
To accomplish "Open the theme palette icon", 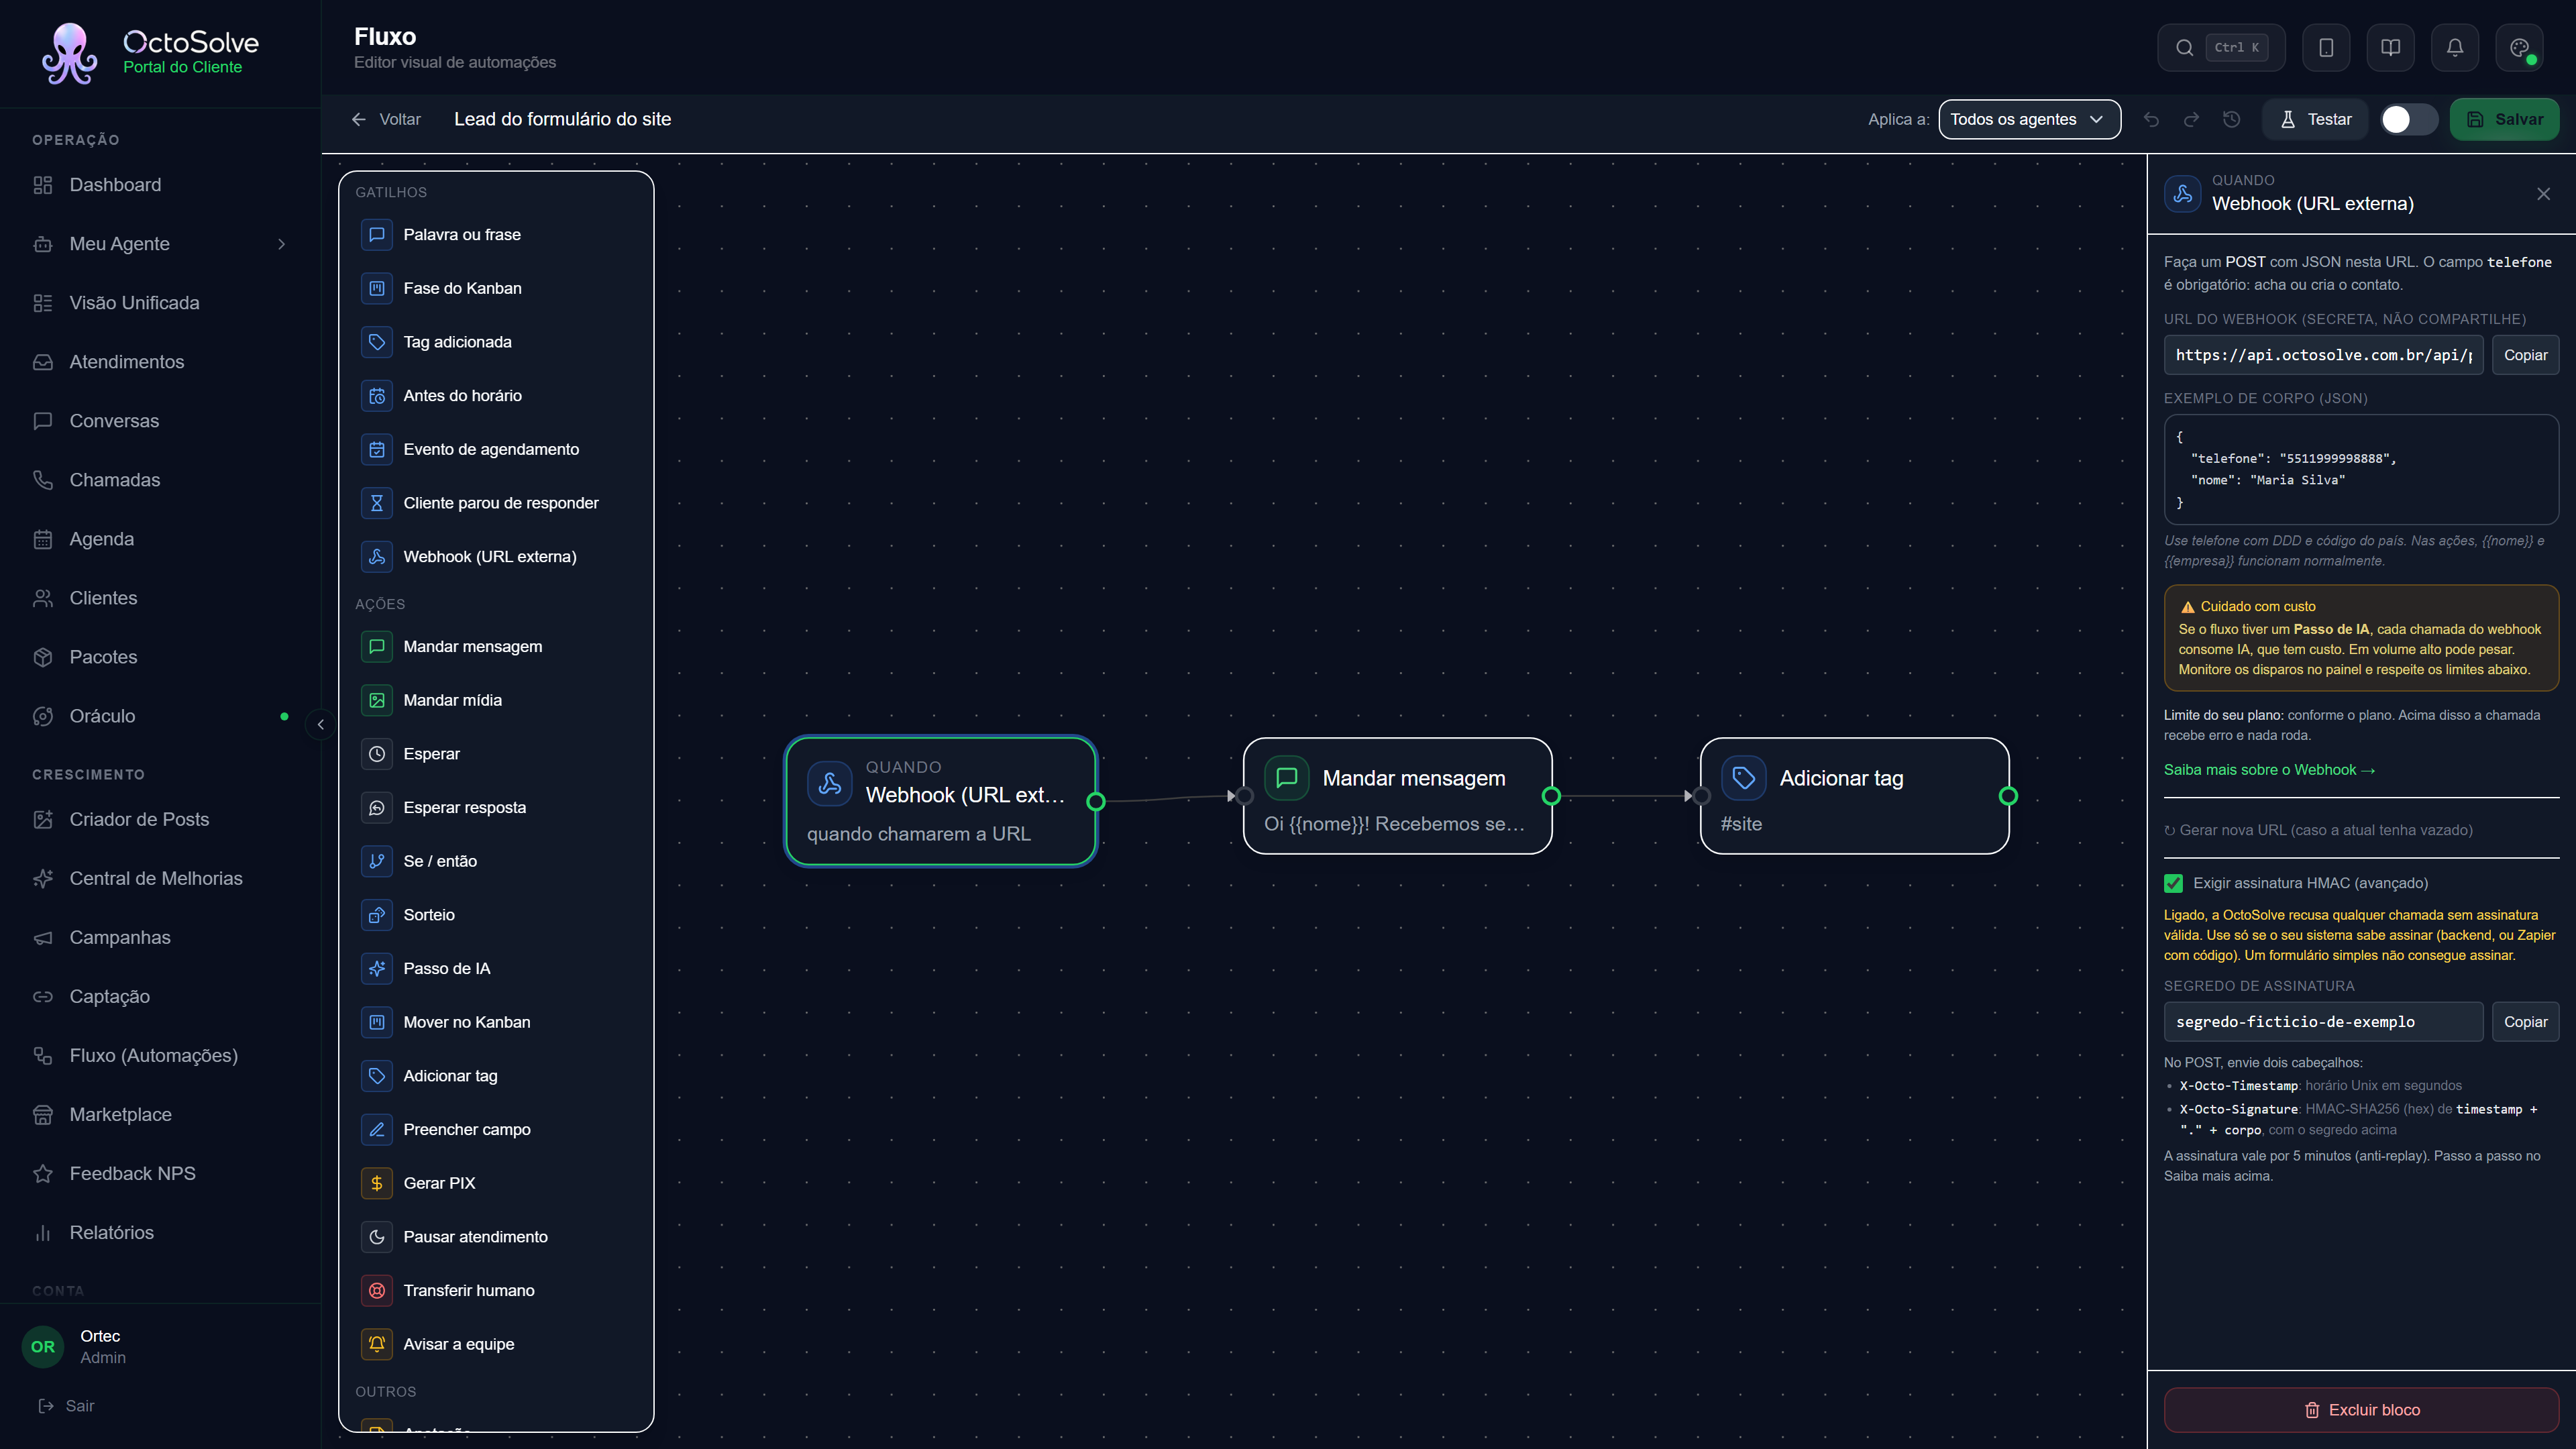I will point(2519,47).
